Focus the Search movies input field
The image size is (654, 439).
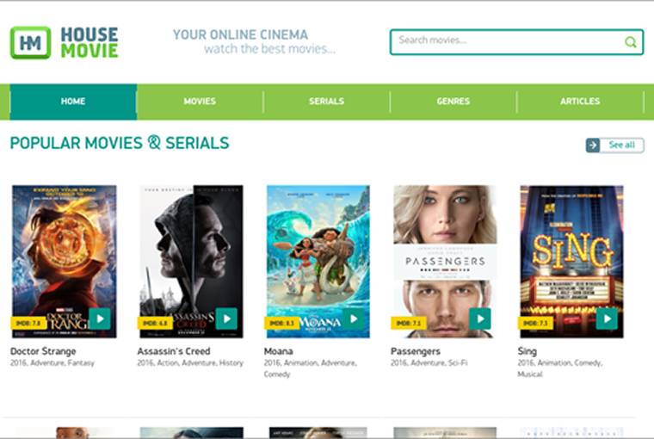point(508,41)
